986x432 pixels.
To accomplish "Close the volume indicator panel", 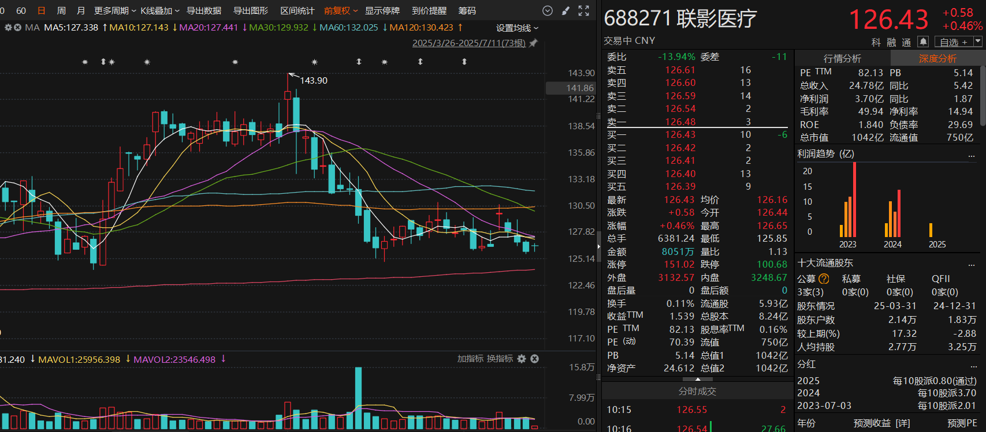I will (x=535, y=359).
